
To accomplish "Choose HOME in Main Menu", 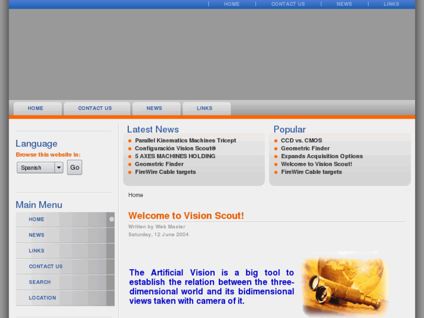I will click(65, 219).
